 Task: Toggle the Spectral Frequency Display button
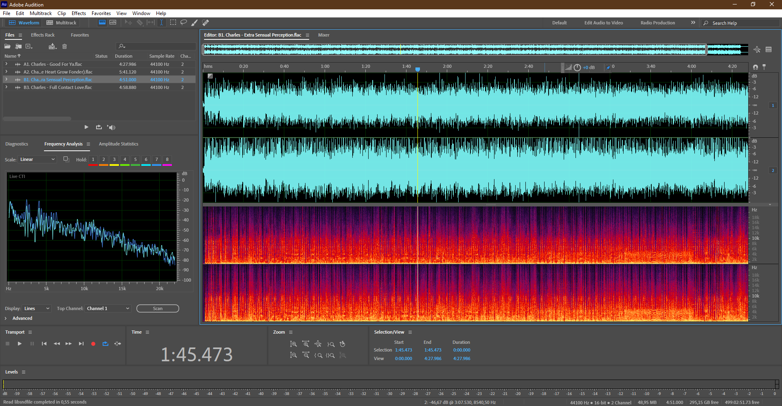pyautogui.click(x=102, y=22)
